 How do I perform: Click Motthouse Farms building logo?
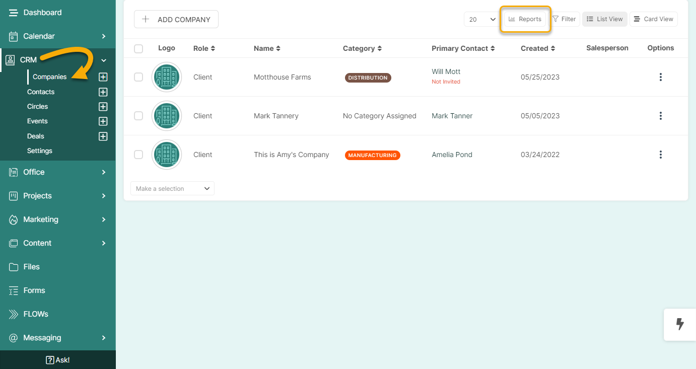coord(167,77)
